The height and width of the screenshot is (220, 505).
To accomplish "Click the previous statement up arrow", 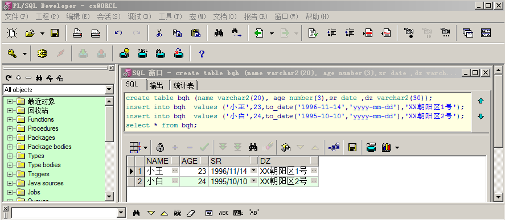I will tap(481, 101).
